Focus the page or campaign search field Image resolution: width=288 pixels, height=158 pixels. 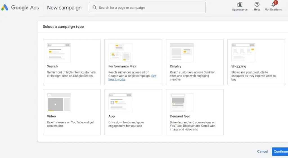pyautogui.click(x=147, y=8)
